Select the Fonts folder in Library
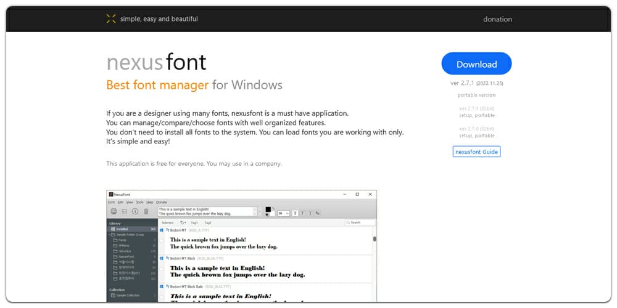The width and height of the screenshot is (617, 308). 122,240
